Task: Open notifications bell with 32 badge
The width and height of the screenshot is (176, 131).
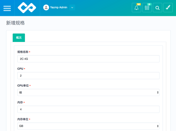Action: point(136,8)
